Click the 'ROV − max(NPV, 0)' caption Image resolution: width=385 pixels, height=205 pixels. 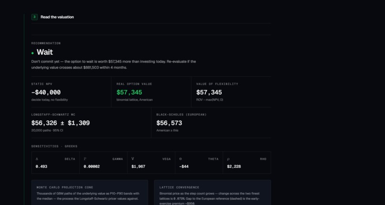pos(209,100)
